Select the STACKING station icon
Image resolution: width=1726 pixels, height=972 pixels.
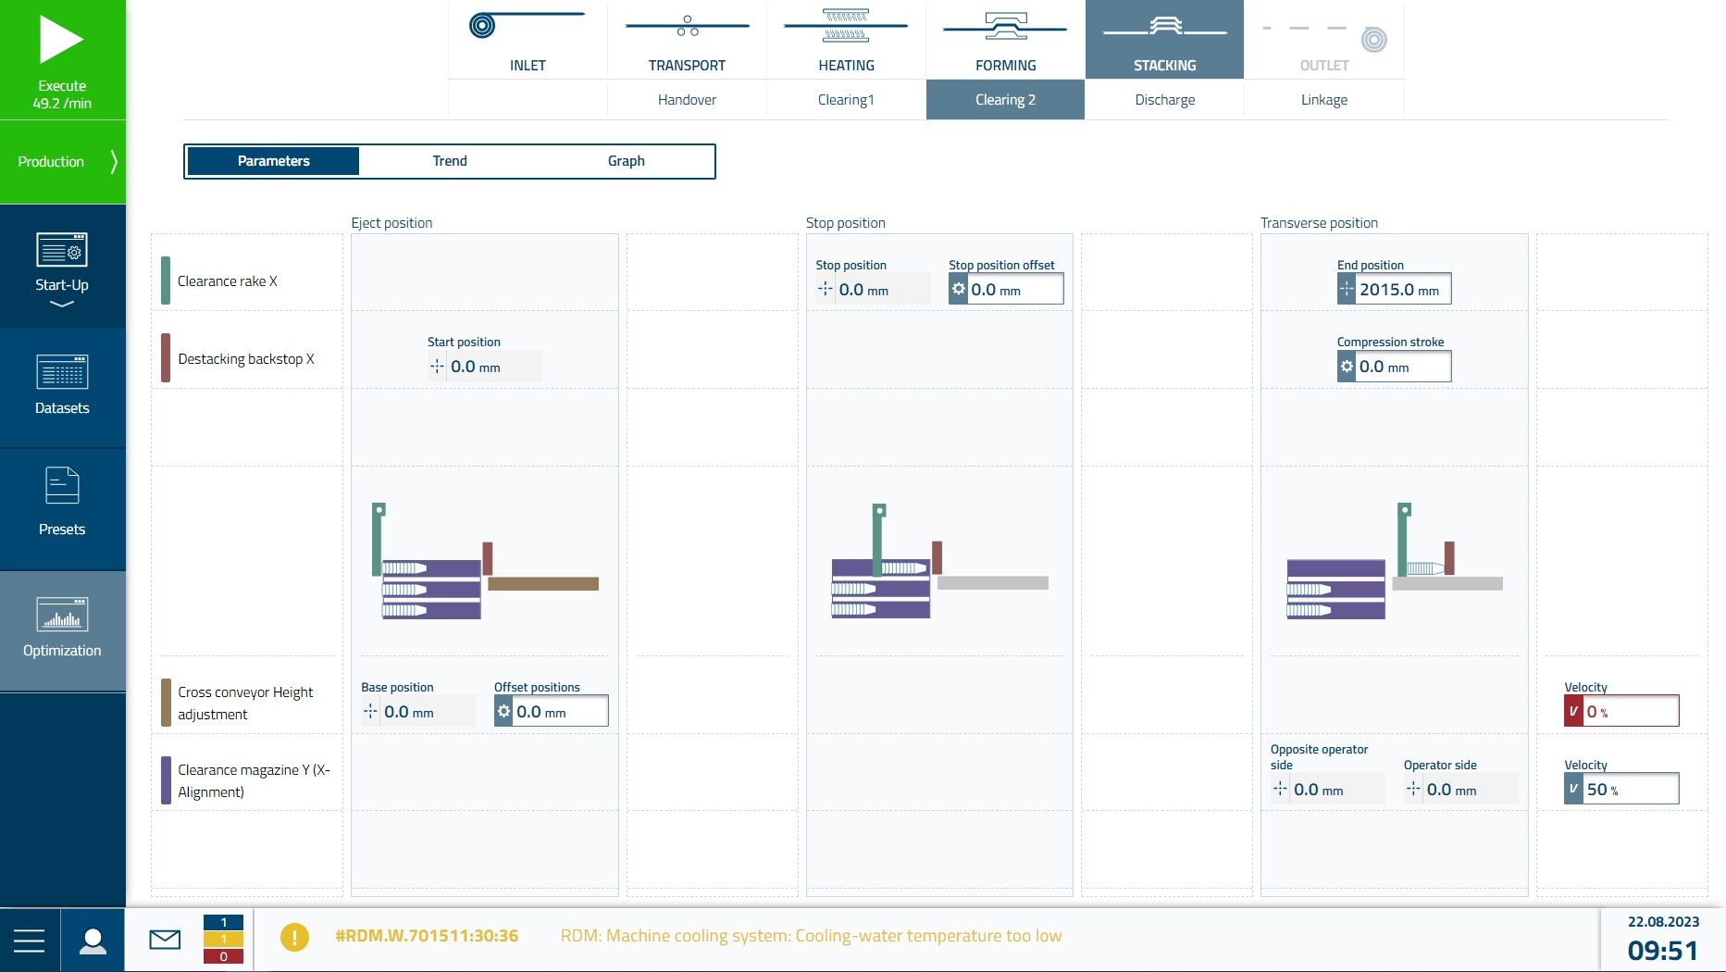tap(1164, 27)
